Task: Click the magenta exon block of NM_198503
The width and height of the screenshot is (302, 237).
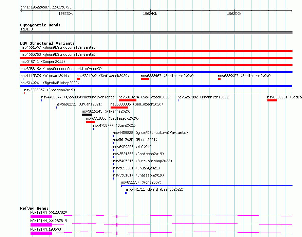Action: [41, 233]
